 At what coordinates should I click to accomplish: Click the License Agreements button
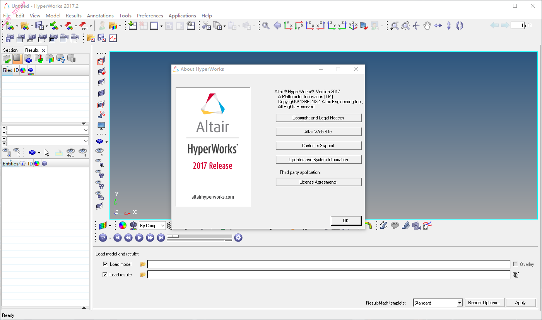point(318,182)
